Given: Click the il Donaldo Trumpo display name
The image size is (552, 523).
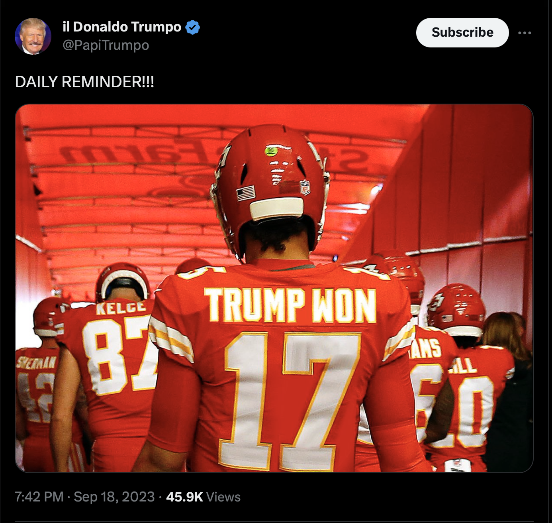Looking at the screenshot, I should tap(122, 27).
